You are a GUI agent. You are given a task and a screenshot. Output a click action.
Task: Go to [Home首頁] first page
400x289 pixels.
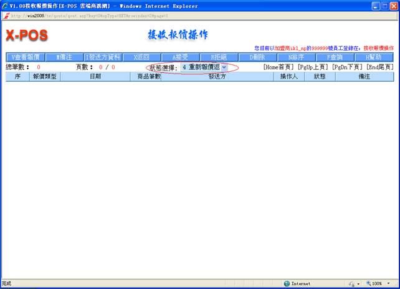click(279, 67)
